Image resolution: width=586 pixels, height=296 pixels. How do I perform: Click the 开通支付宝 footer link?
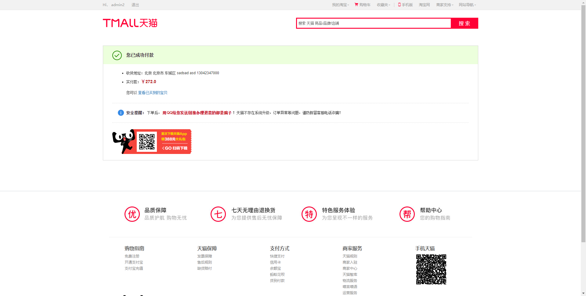click(134, 262)
